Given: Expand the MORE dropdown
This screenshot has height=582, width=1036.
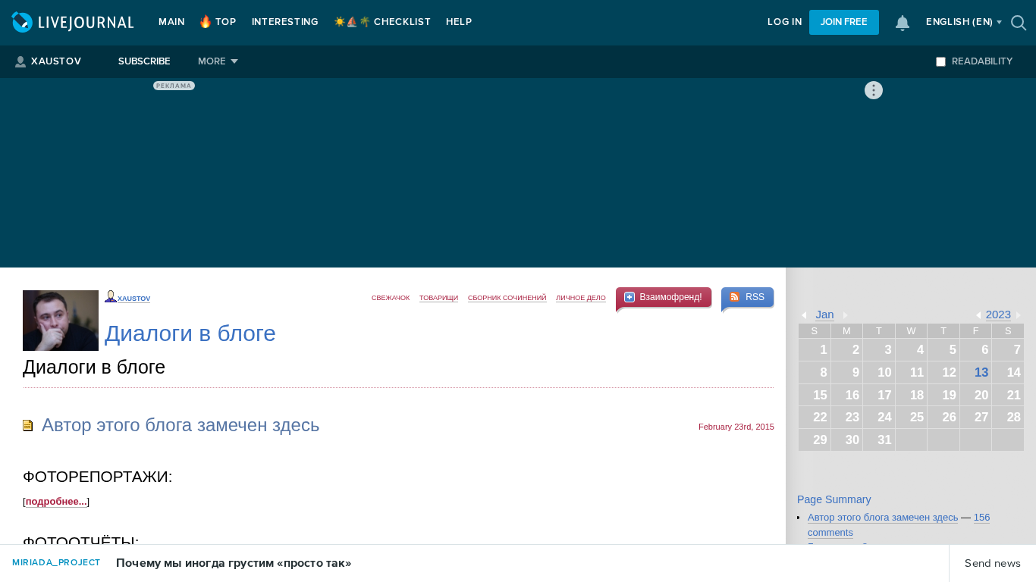Looking at the screenshot, I should pyautogui.click(x=218, y=61).
